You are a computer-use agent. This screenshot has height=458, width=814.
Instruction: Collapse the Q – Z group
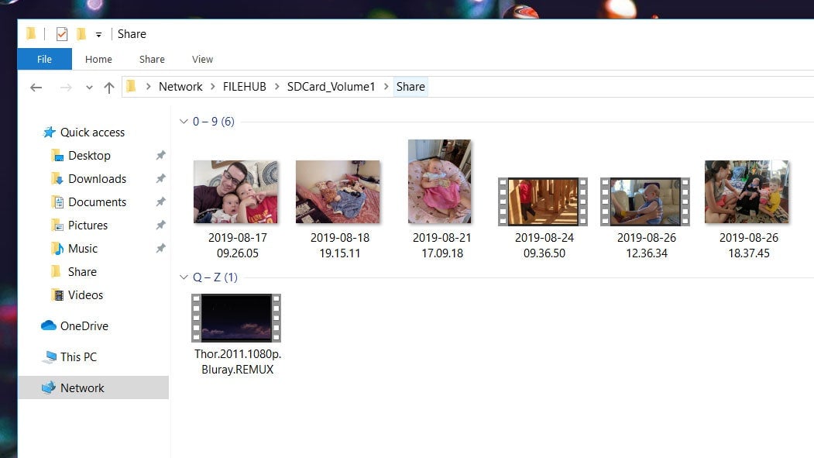pyautogui.click(x=184, y=277)
